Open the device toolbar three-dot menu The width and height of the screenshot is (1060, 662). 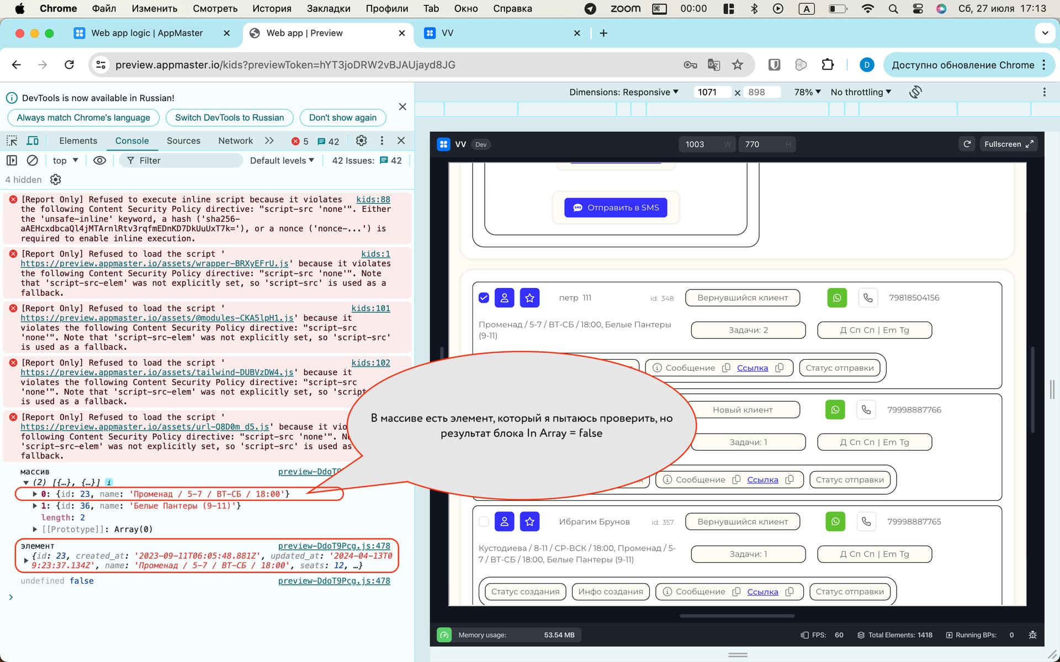pos(1044,92)
